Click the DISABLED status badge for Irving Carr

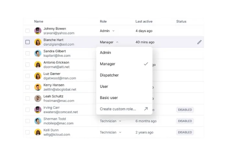[185, 110]
